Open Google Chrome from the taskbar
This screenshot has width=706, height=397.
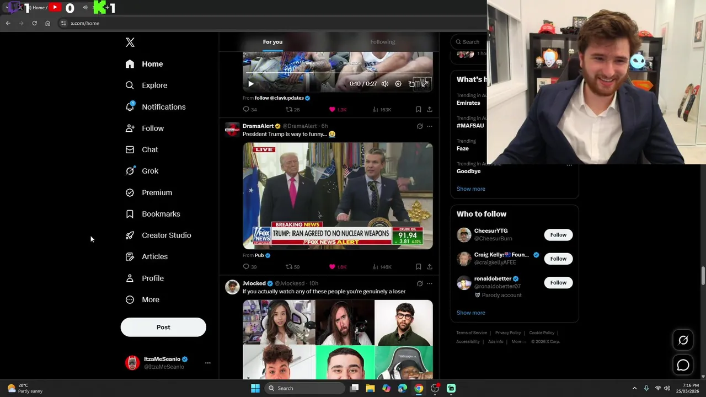(x=419, y=388)
